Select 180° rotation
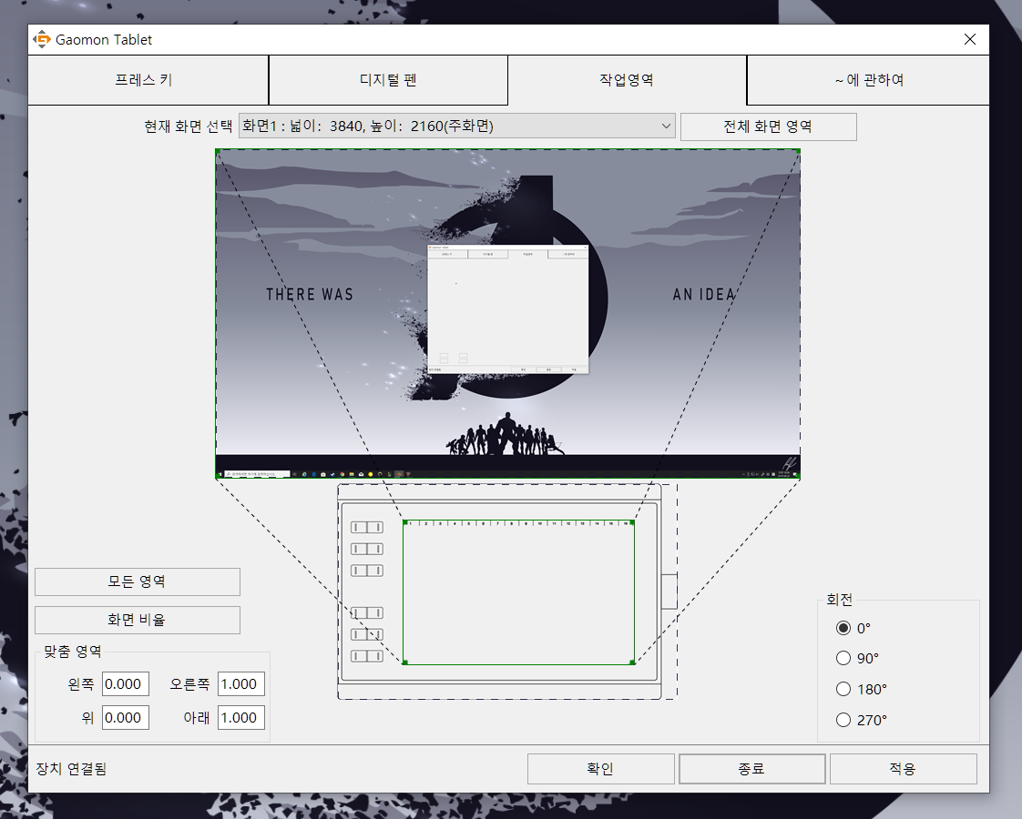 [843, 689]
